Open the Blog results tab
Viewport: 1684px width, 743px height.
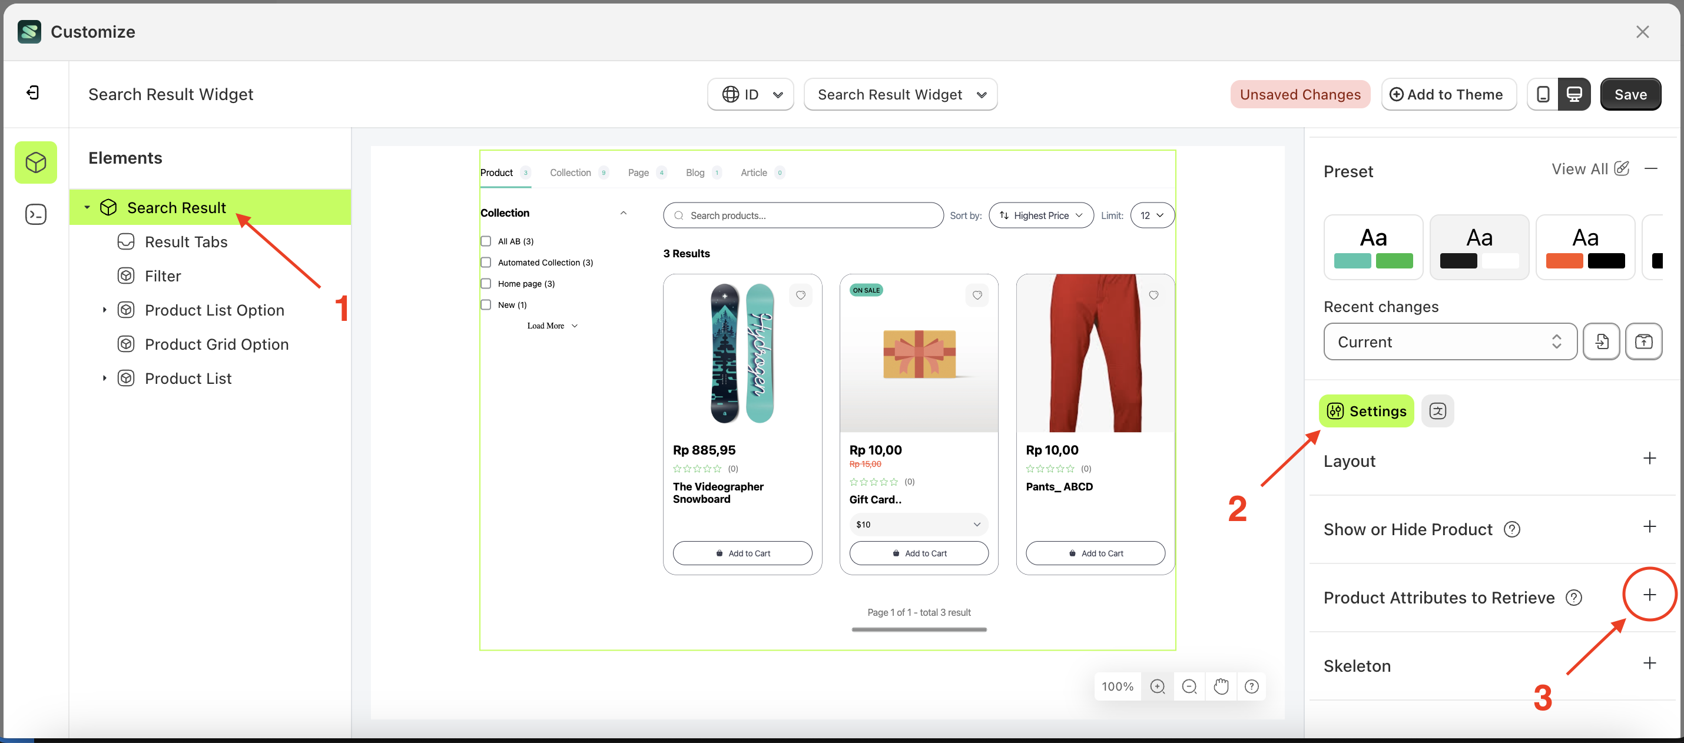[x=695, y=173]
